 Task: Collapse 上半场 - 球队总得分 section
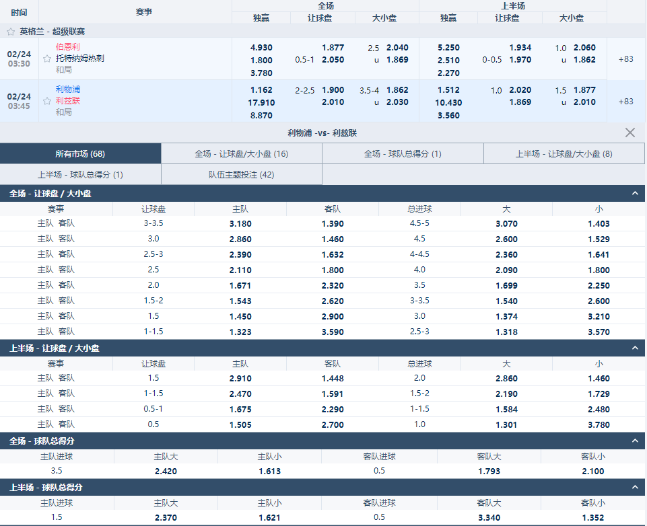[634, 487]
